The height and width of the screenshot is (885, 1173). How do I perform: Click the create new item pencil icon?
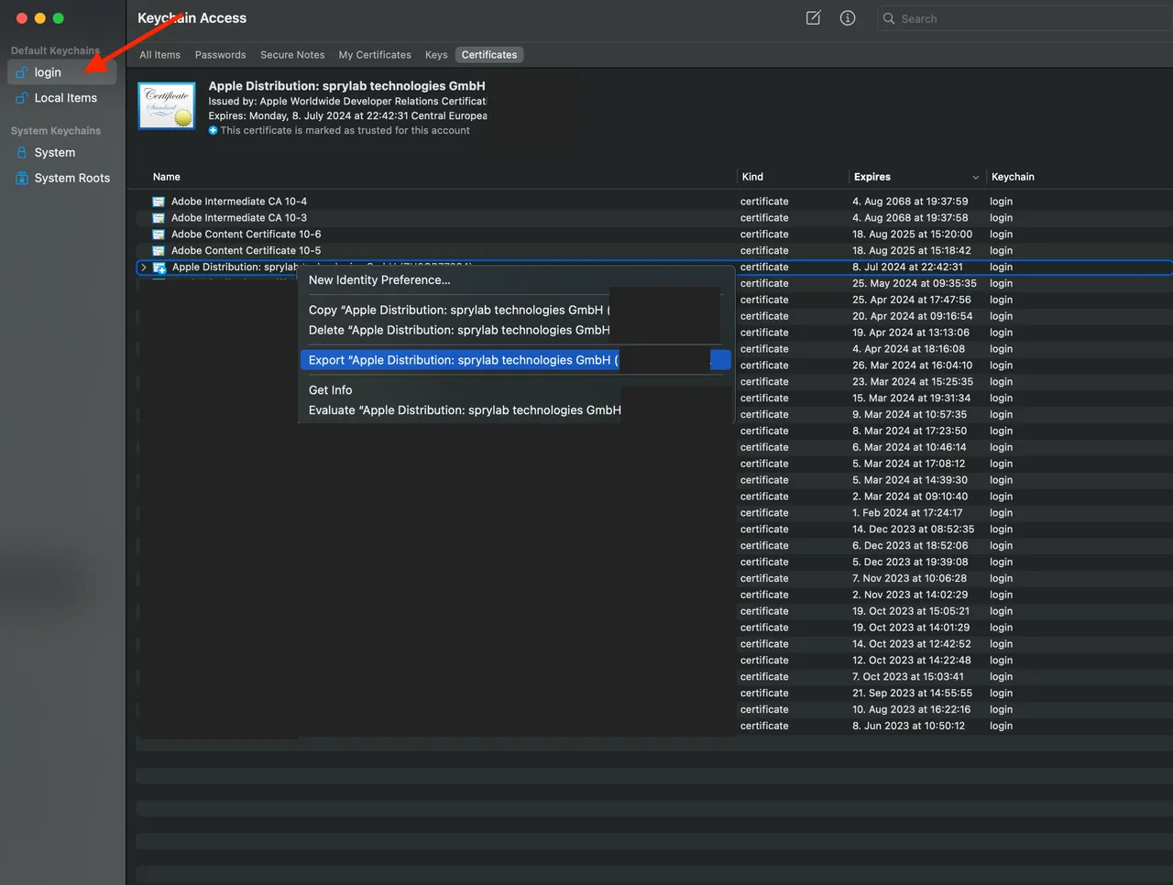812,17
